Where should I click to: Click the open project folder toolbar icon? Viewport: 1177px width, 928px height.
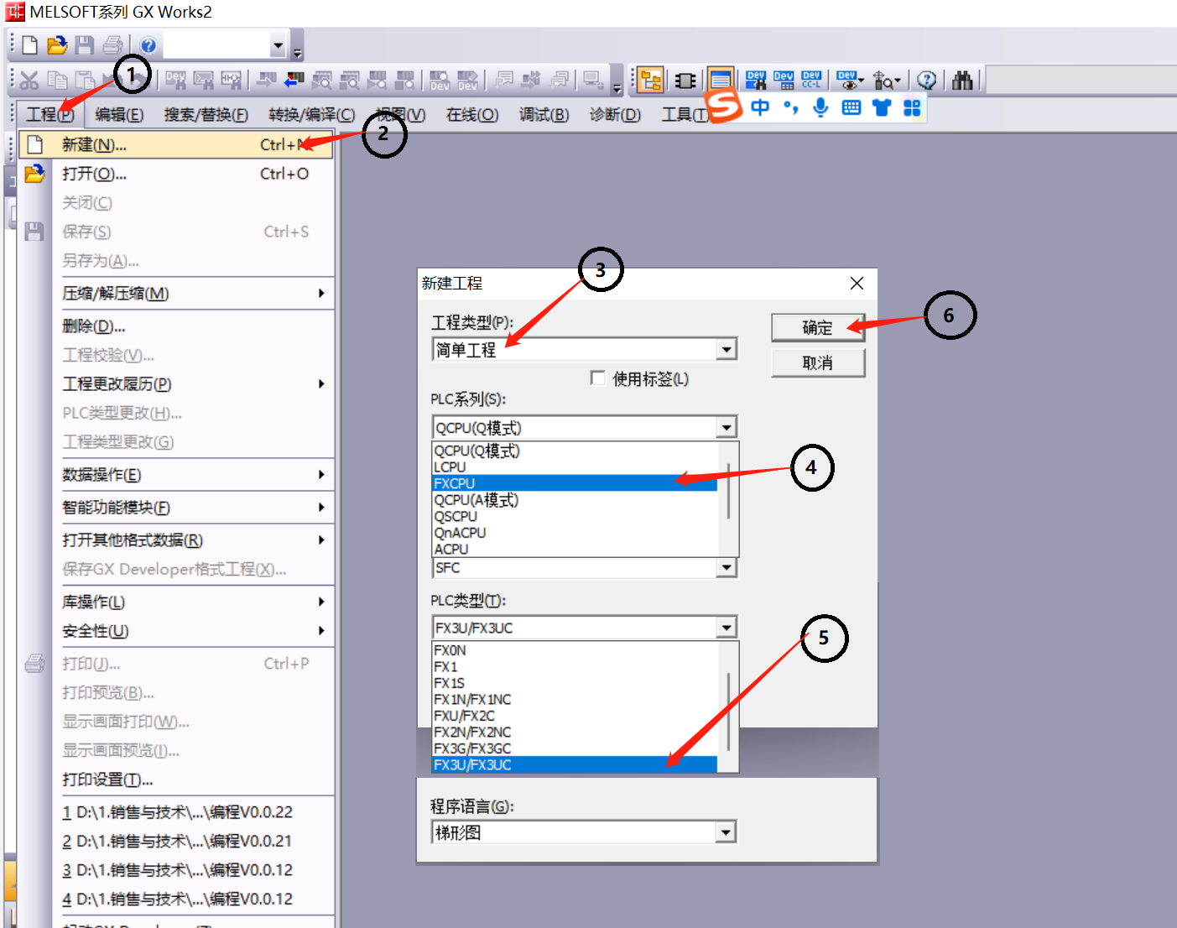[56, 44]
